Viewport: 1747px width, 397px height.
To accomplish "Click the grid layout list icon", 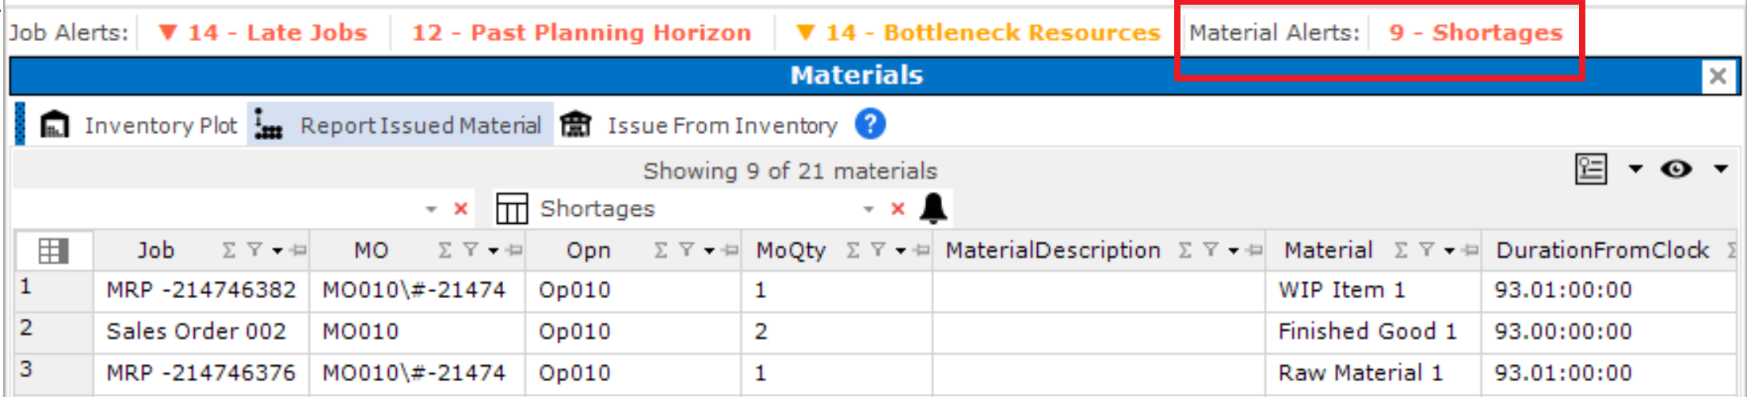I will click(x=1591, y=169).
